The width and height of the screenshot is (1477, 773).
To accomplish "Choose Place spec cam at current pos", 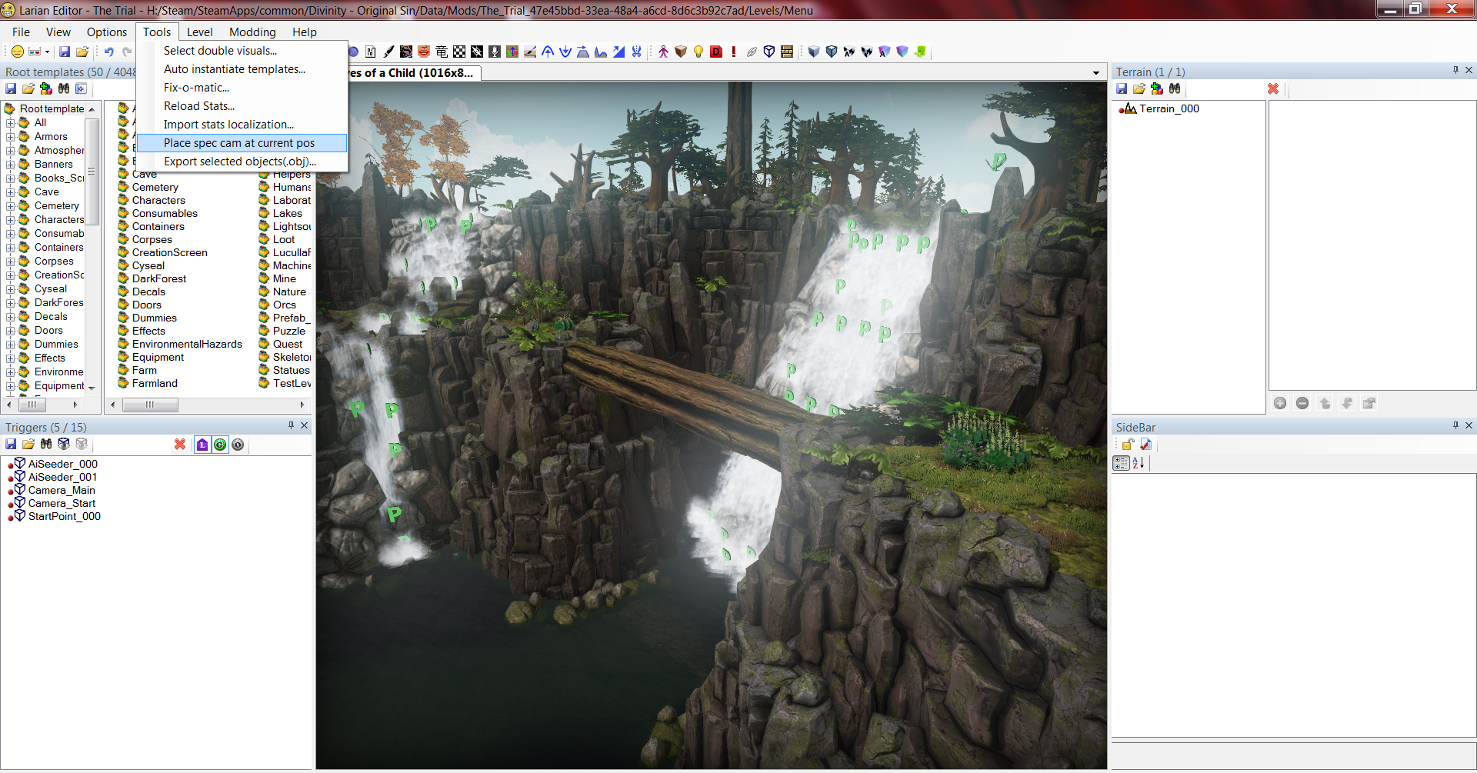I will (x=242, y=143).
